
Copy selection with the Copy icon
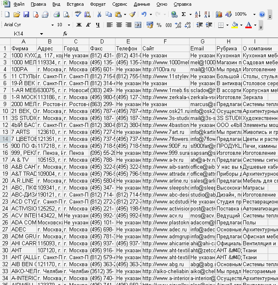click(108, 14)
